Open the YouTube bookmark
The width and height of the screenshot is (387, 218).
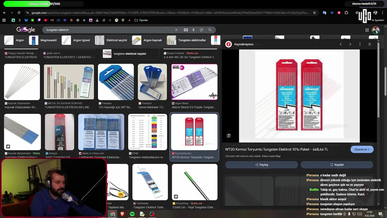46,20
